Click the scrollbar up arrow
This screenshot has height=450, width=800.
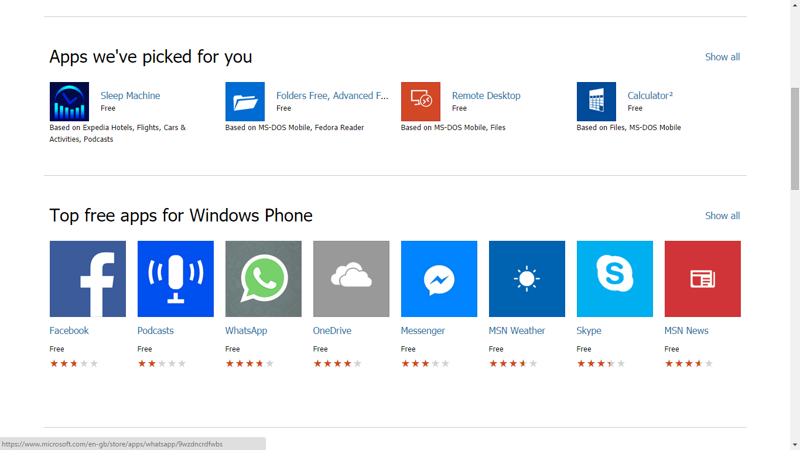(795, 5)
